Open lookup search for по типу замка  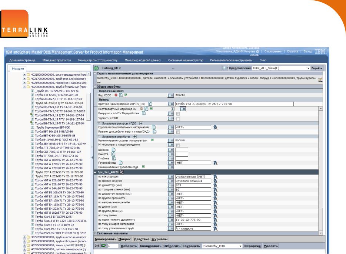click(215, 216)
